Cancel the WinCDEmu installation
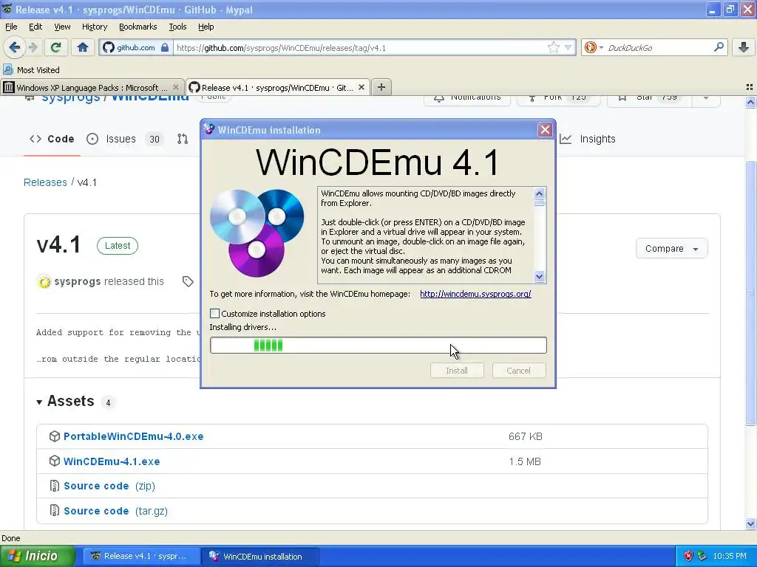757x567 pixels. point(518,371)
